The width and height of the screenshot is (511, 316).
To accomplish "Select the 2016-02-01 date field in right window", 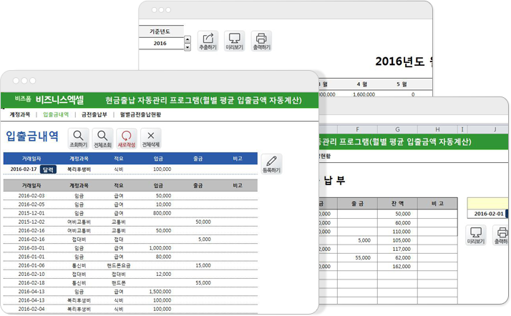I will pos(489,214).
